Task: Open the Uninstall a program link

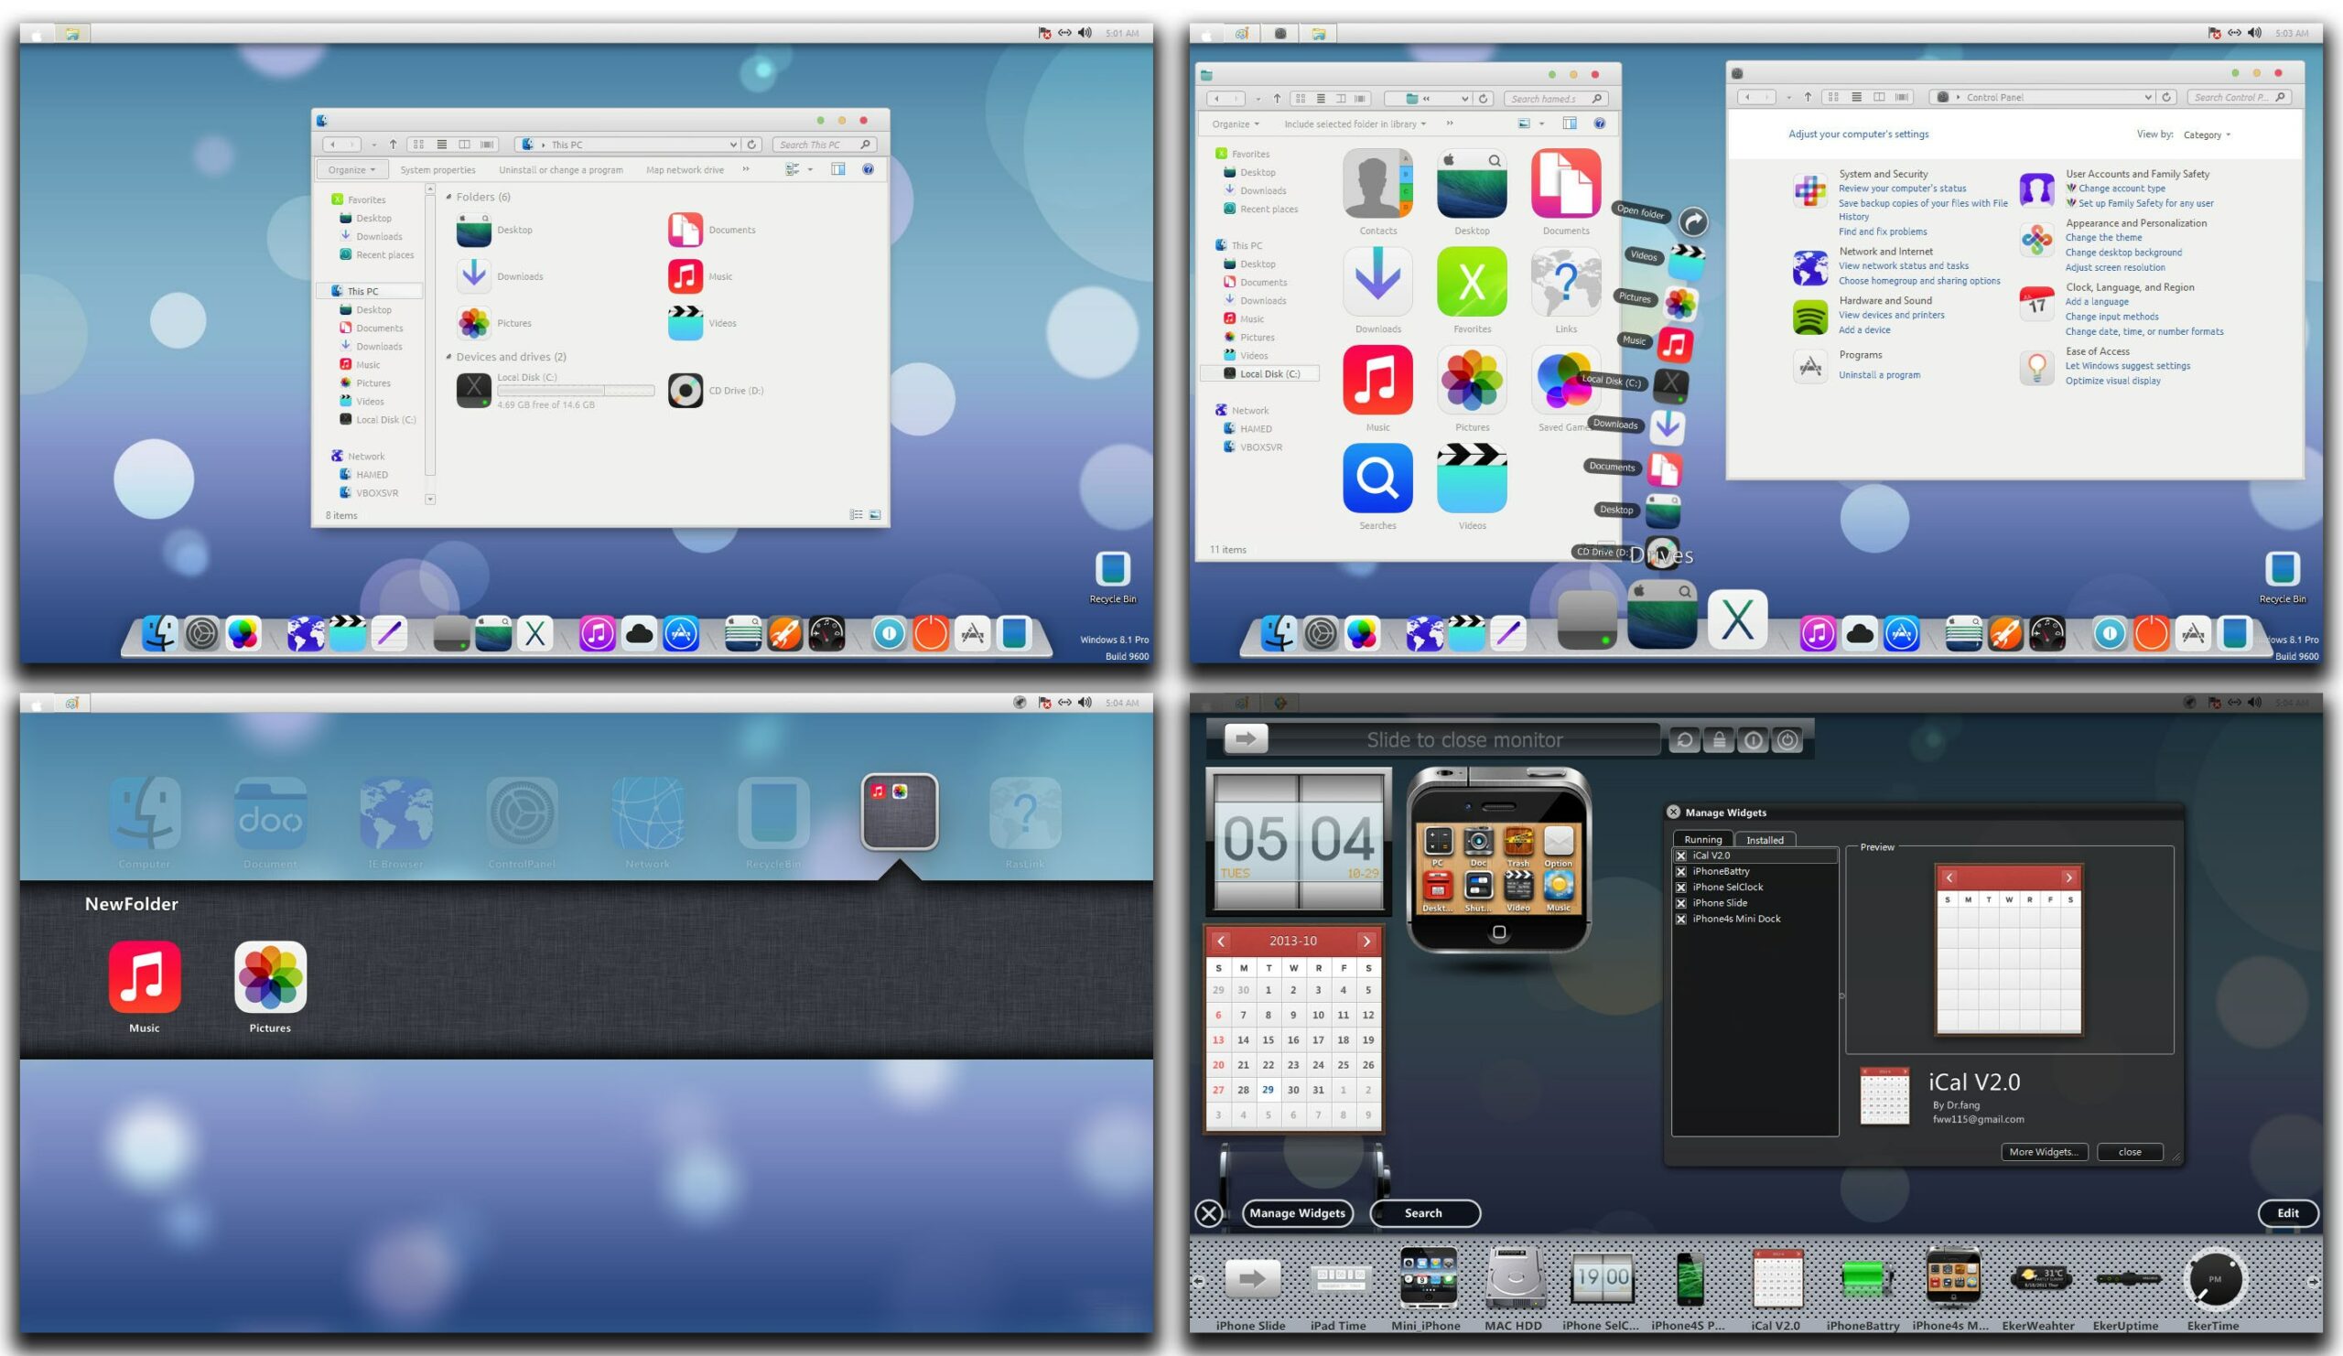Action: 1878,374
